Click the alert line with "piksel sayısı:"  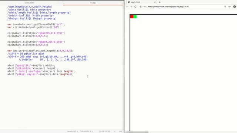[40, 74]
